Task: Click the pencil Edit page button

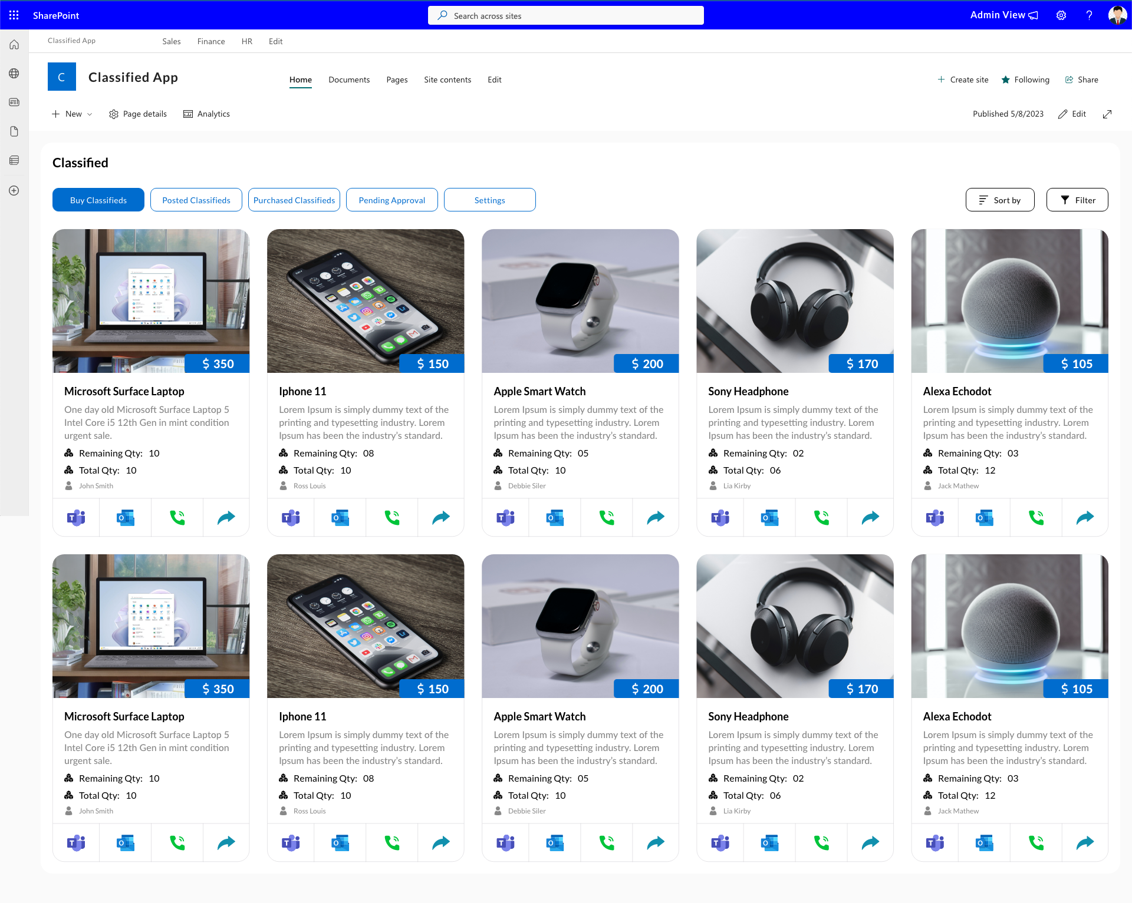Action: point(1072,114)
